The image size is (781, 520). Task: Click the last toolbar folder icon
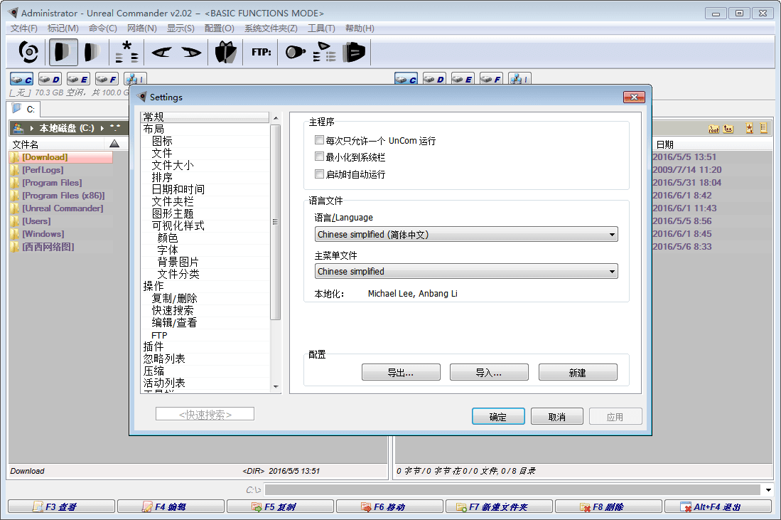point(354,52)
